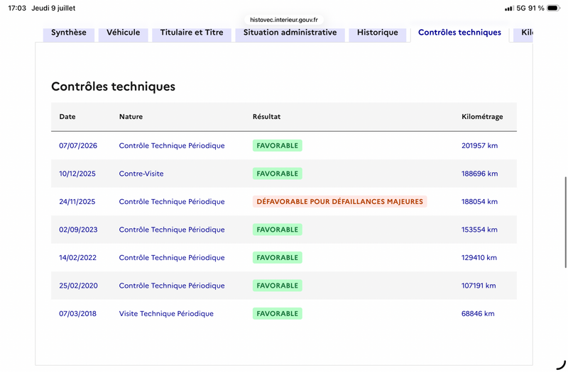Click the 129410 km mileage value
The width and height of the screenshot is (568, 372).
tap(479, 258)
